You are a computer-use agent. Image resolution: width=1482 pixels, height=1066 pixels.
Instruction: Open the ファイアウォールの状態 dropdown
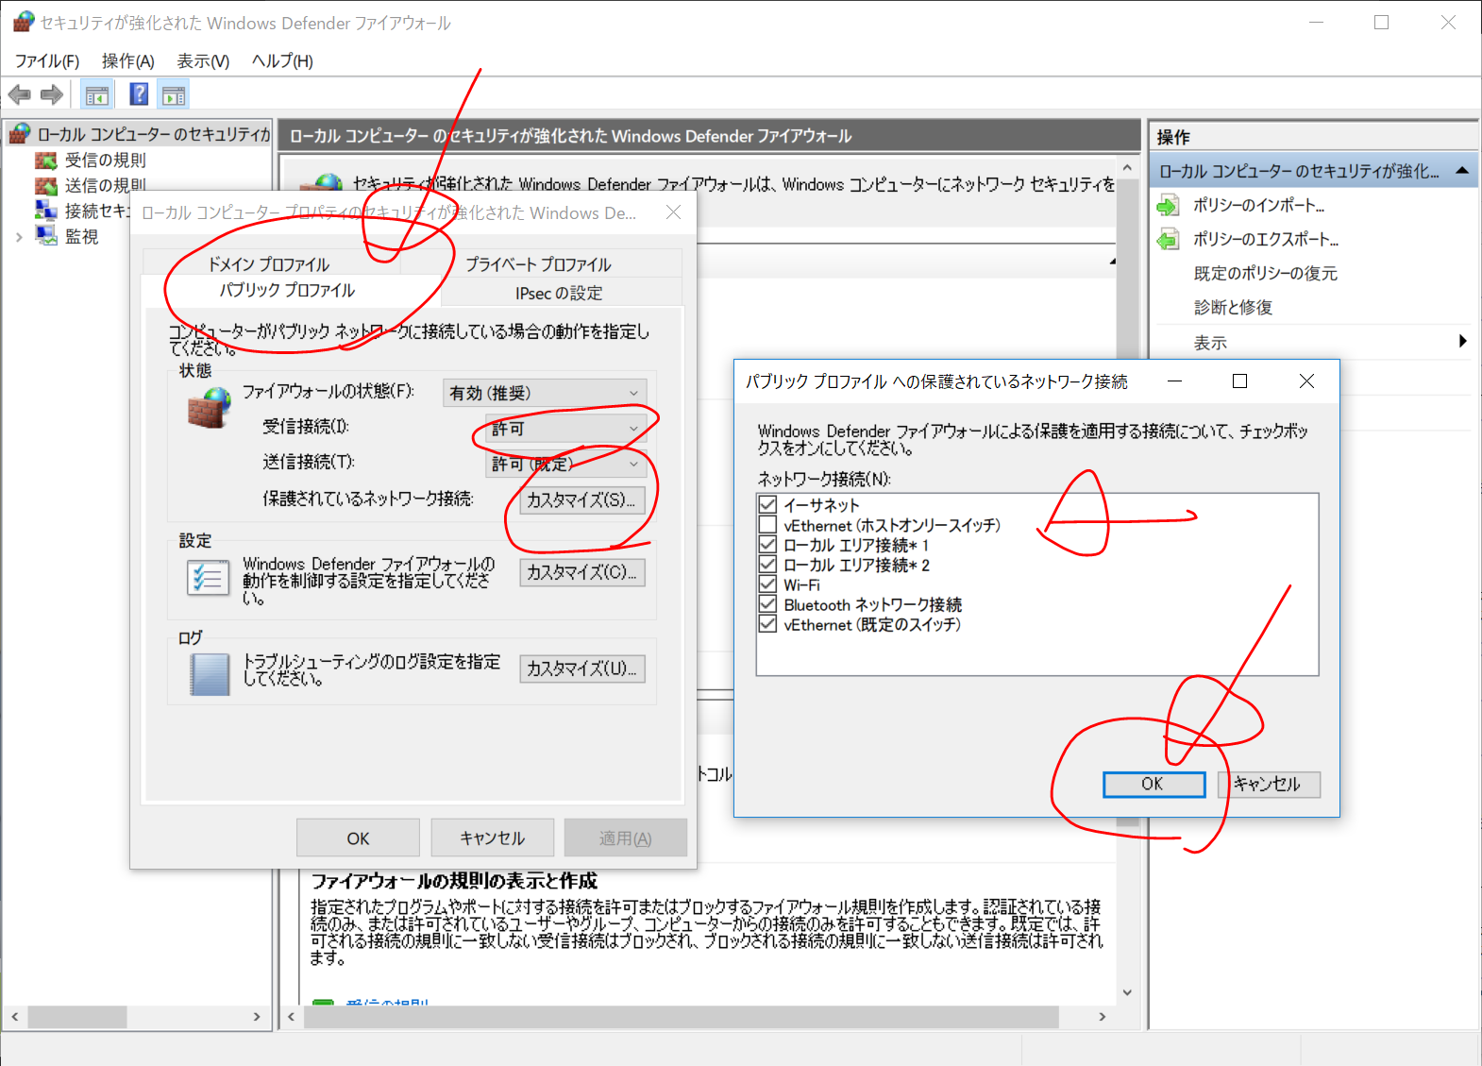(545, 393)
